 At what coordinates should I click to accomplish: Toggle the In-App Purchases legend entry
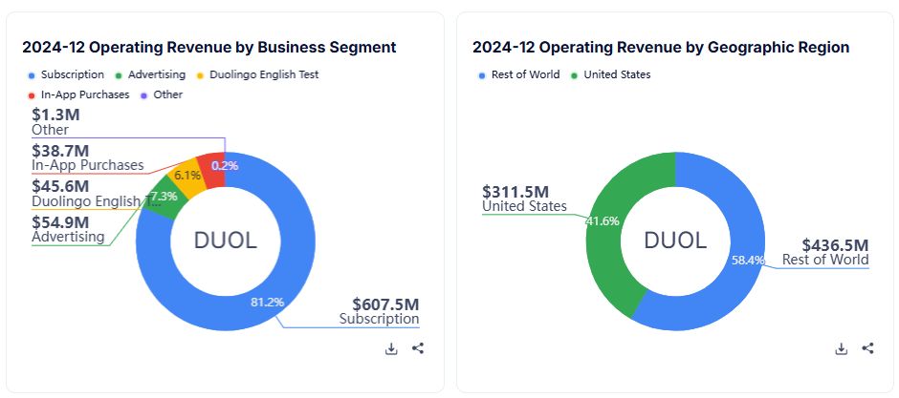point(78,94)
